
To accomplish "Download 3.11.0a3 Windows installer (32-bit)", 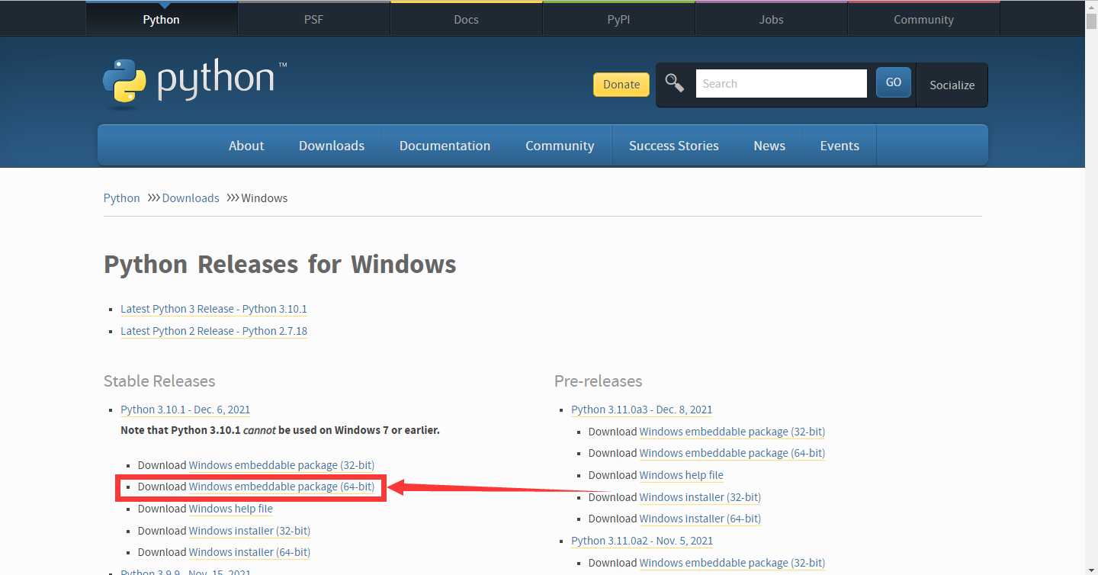I will tap(700, 497).
